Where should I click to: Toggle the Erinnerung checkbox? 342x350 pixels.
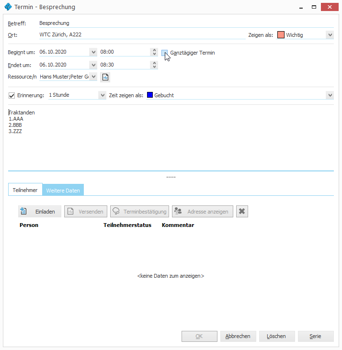(x=11, y=96)
